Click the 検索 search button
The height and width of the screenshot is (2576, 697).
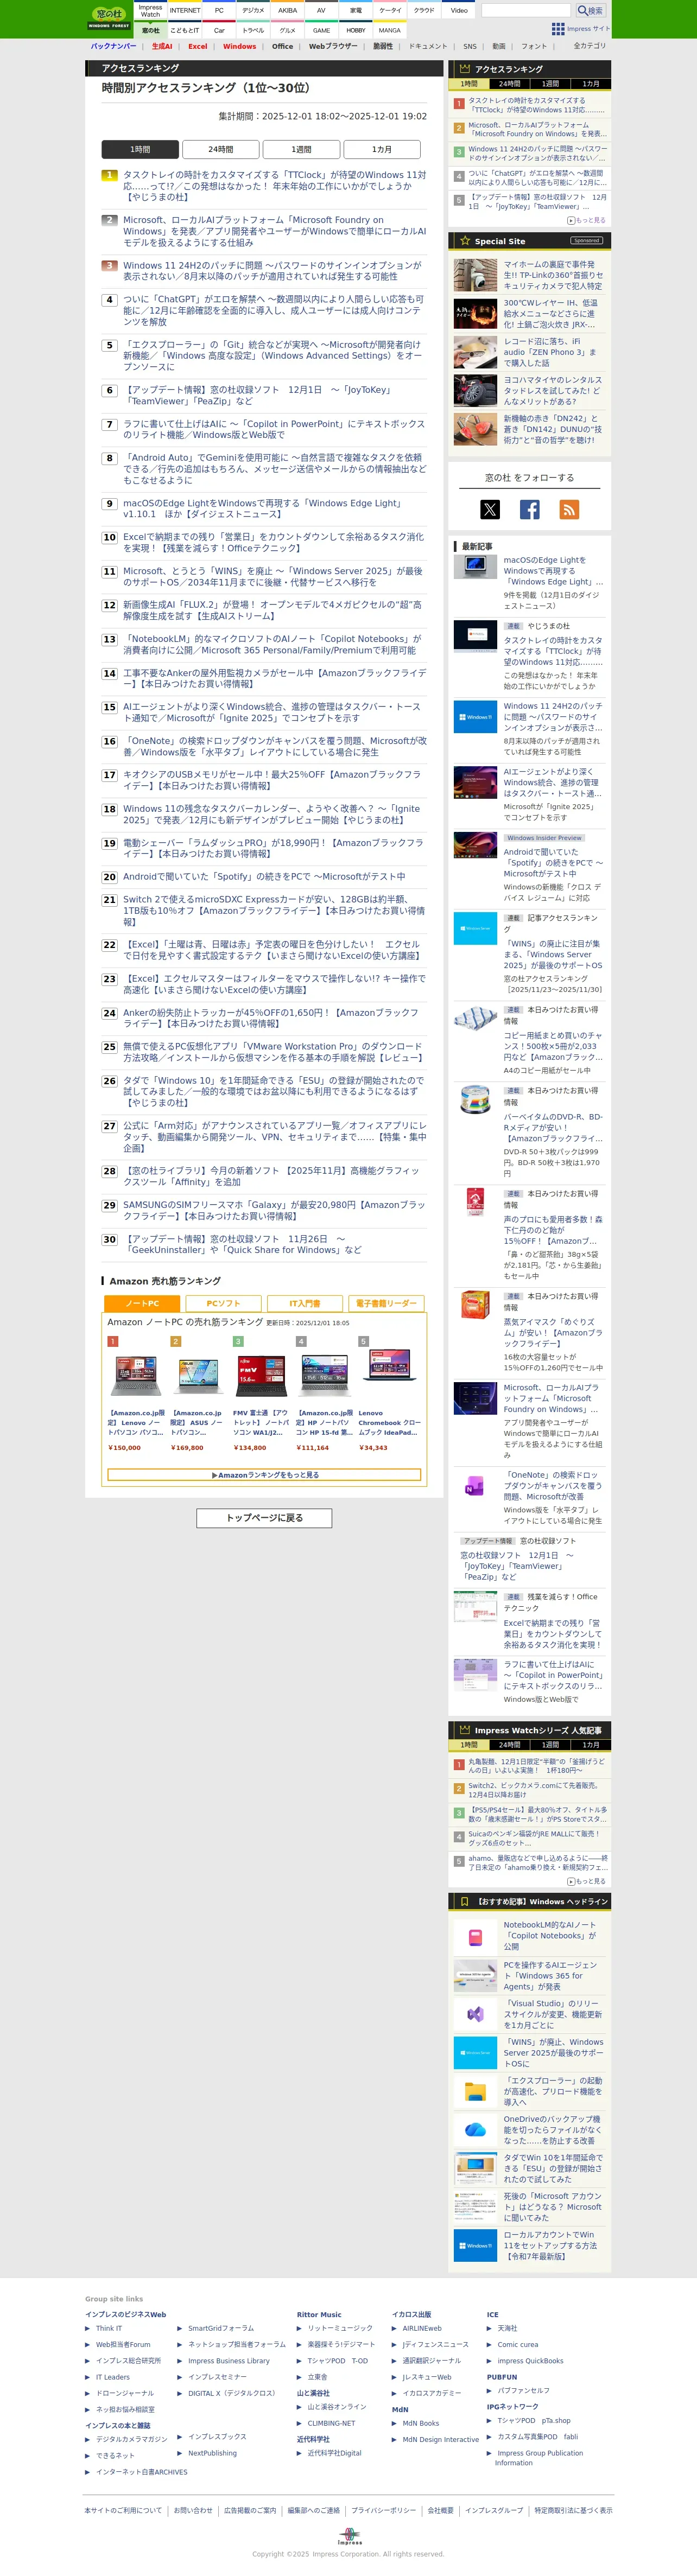pyautogui.click(x=590, y=10)
